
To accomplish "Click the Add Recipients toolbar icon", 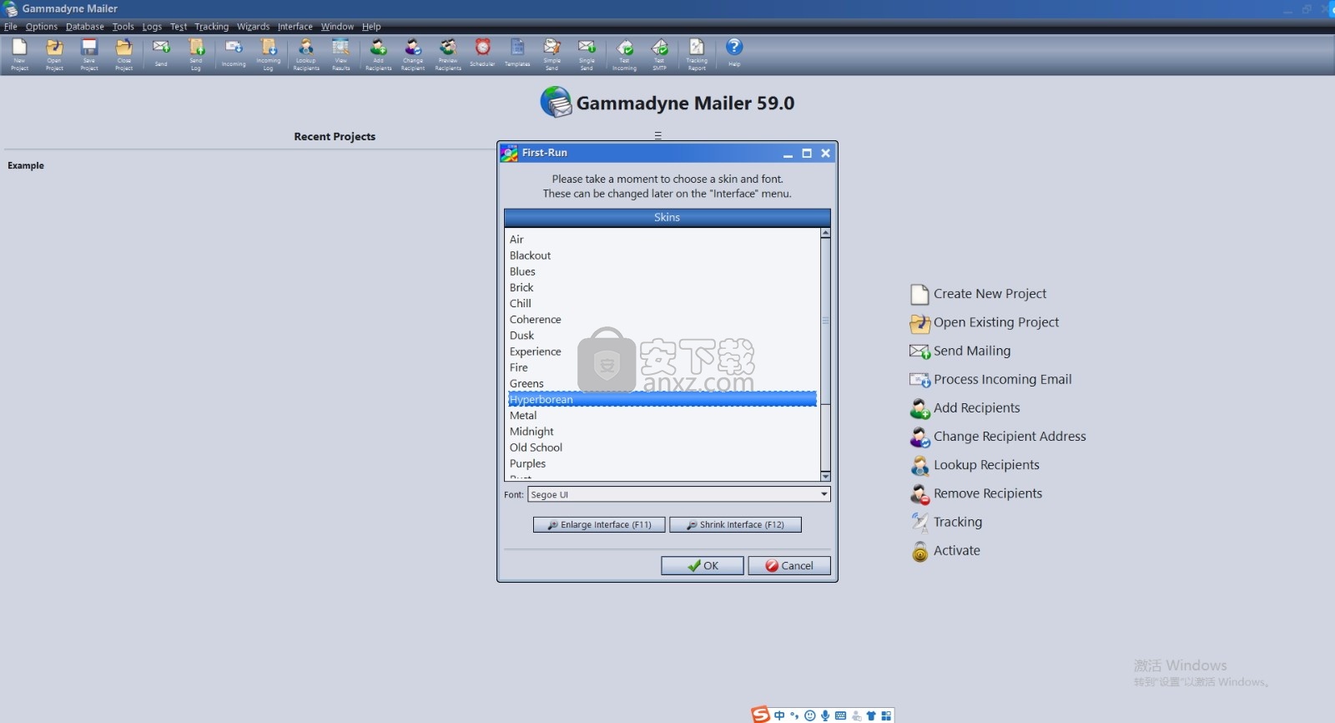I will point(379,54).
